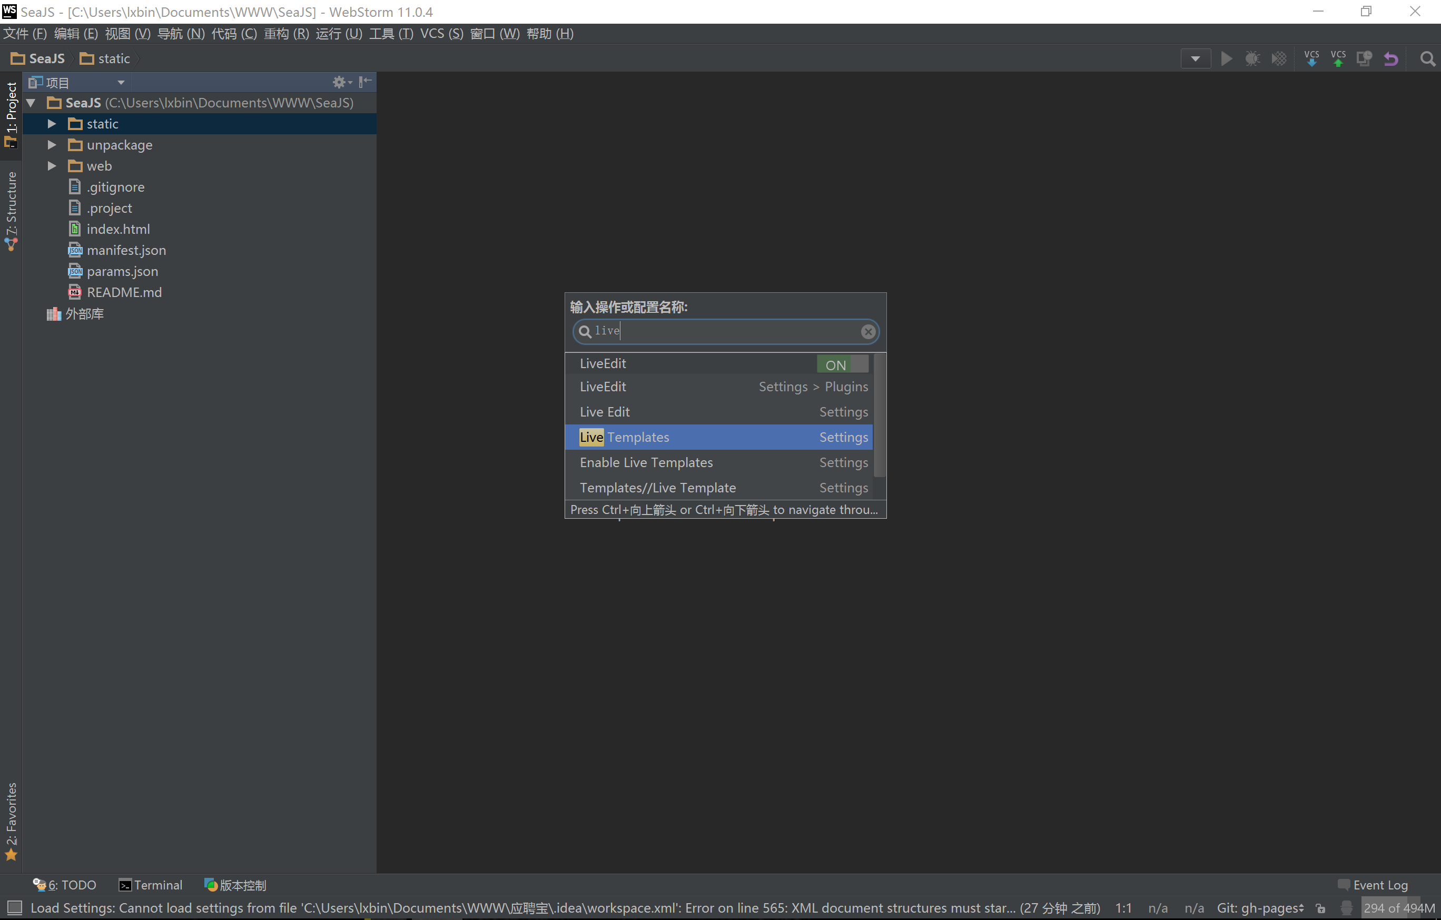Screen dimensions: 1441x920
Task: Clear the search field with X icon
Action: [x=868, y=331]
